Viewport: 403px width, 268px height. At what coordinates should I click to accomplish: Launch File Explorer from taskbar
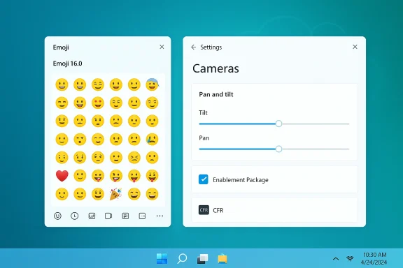222,259
